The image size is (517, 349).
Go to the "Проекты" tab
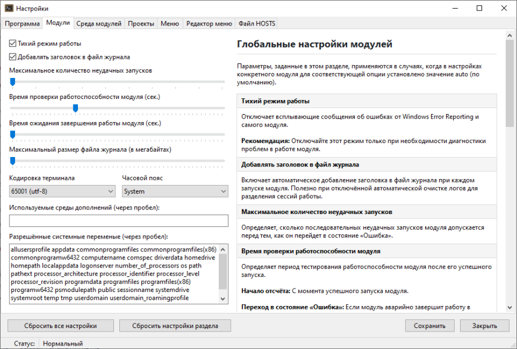pos(141,24)
